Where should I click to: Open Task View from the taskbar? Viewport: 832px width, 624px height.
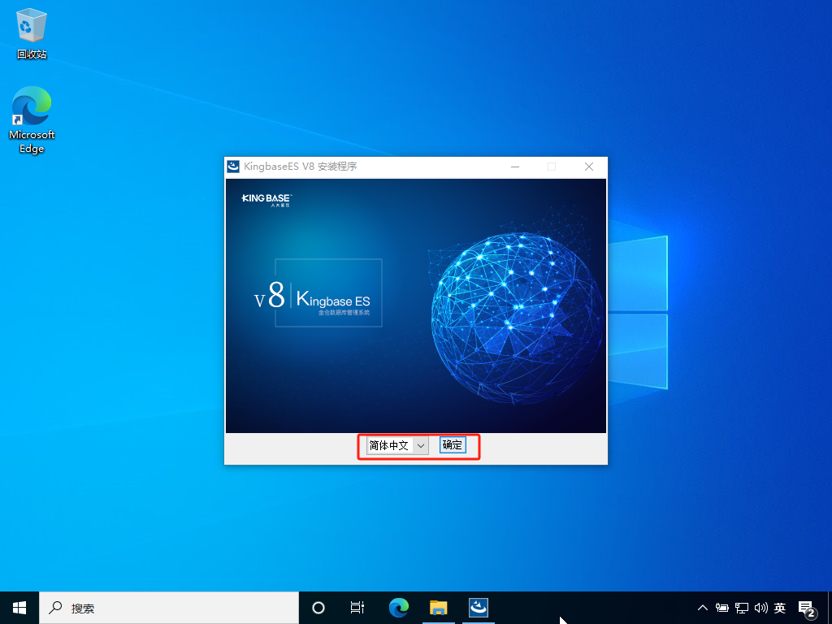click(x=357, y=608)
